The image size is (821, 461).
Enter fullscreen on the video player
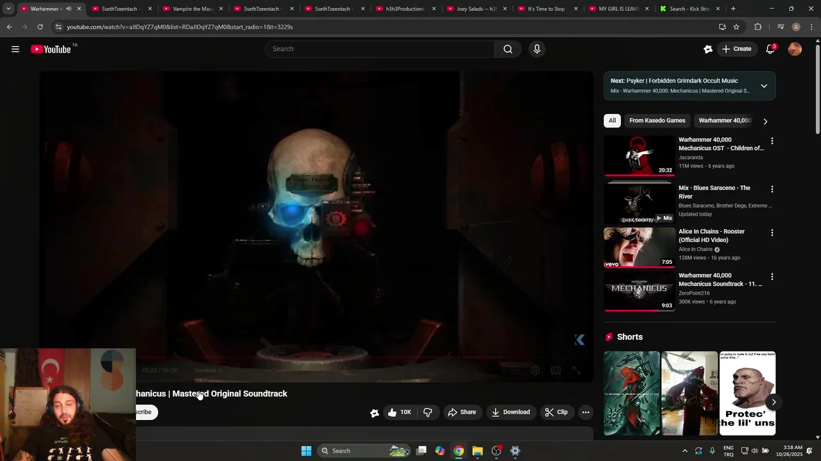click(x=576, y=370)
